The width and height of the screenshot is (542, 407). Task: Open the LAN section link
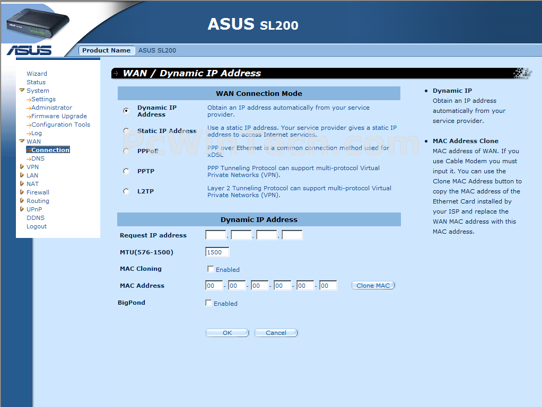tap(32, 175)
